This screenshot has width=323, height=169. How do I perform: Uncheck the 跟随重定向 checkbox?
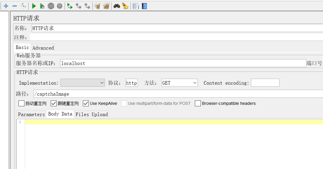click(x=54, y=103)
